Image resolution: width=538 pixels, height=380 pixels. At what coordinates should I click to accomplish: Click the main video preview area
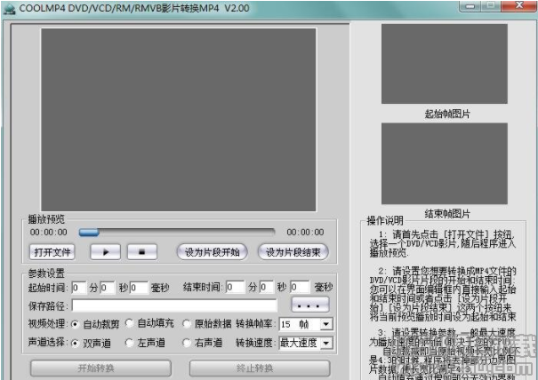179,120
